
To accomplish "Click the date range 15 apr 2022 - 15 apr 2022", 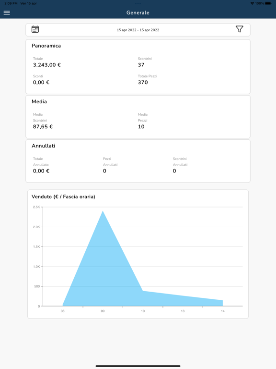I will (x=138, y=30).
